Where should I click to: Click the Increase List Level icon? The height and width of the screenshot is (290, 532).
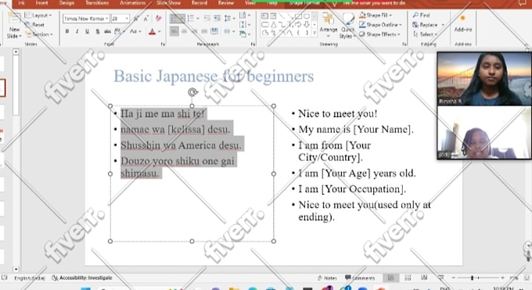(x=217, y=18)
